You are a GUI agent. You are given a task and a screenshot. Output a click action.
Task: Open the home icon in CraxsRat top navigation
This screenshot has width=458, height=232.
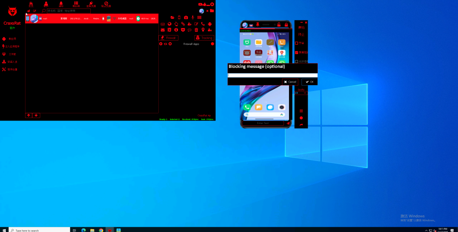(x=31, y=4)
